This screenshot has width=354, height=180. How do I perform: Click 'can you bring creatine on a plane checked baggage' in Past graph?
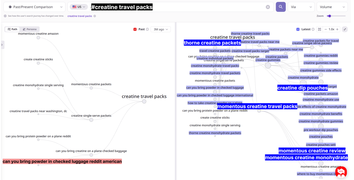91,151
